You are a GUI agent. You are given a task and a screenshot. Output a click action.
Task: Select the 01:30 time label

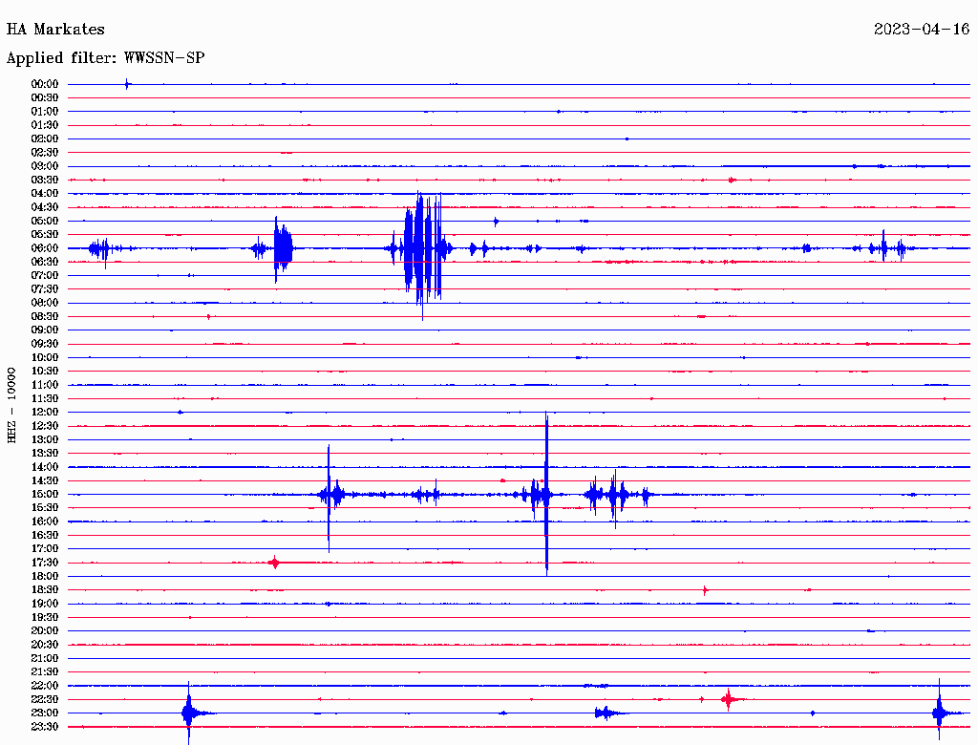(x=45, y=125)
